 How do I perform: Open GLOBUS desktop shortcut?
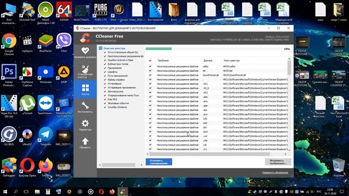[9, 136]
